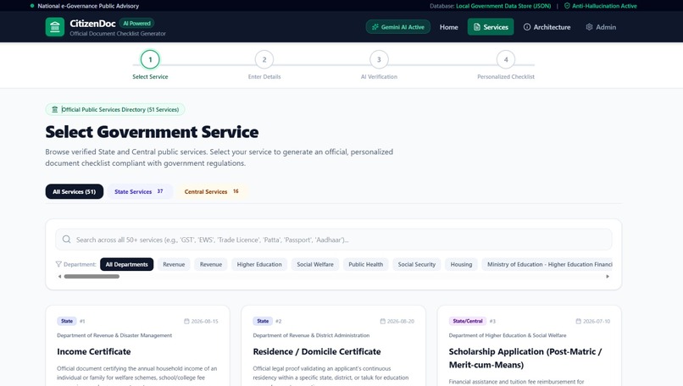683x386 pixels.
Task: Click the department scroll left arrow
Action: (59, 276)
